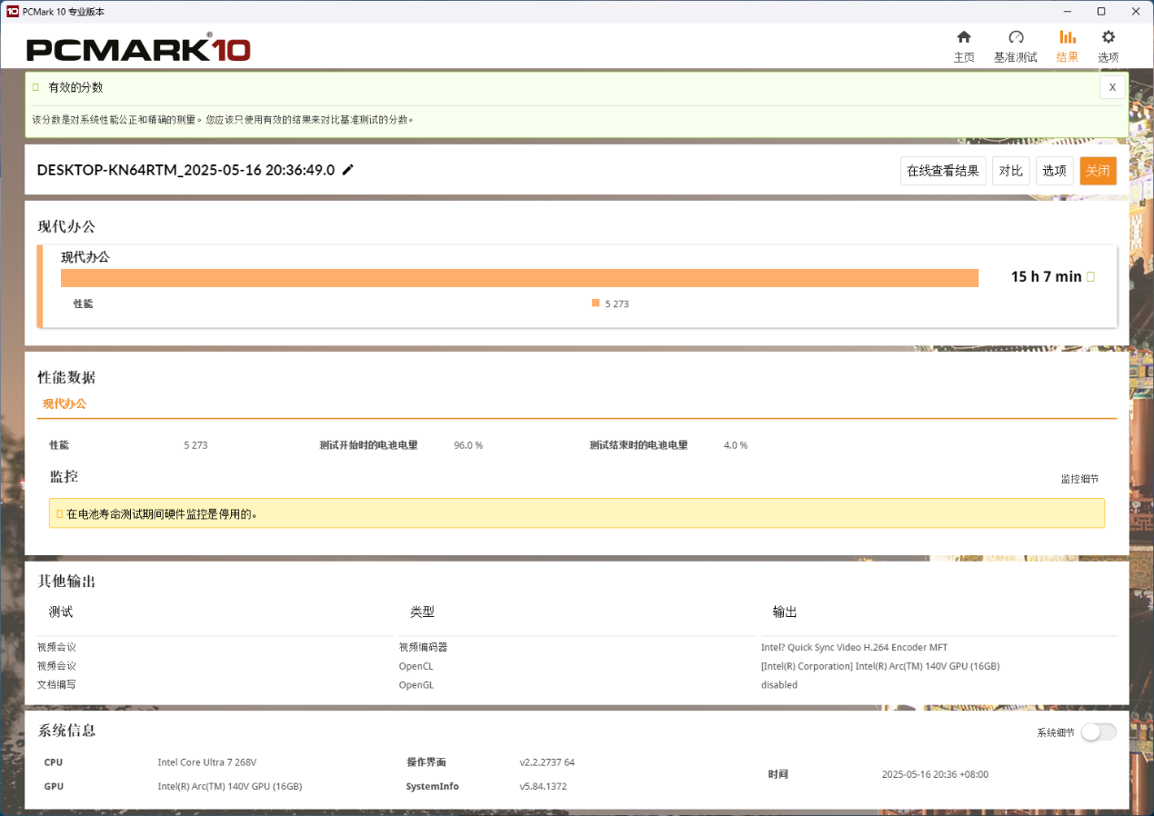Click the SystemInfo version v5.84.1372
The image size is (1154, 816).
point(543,786)
